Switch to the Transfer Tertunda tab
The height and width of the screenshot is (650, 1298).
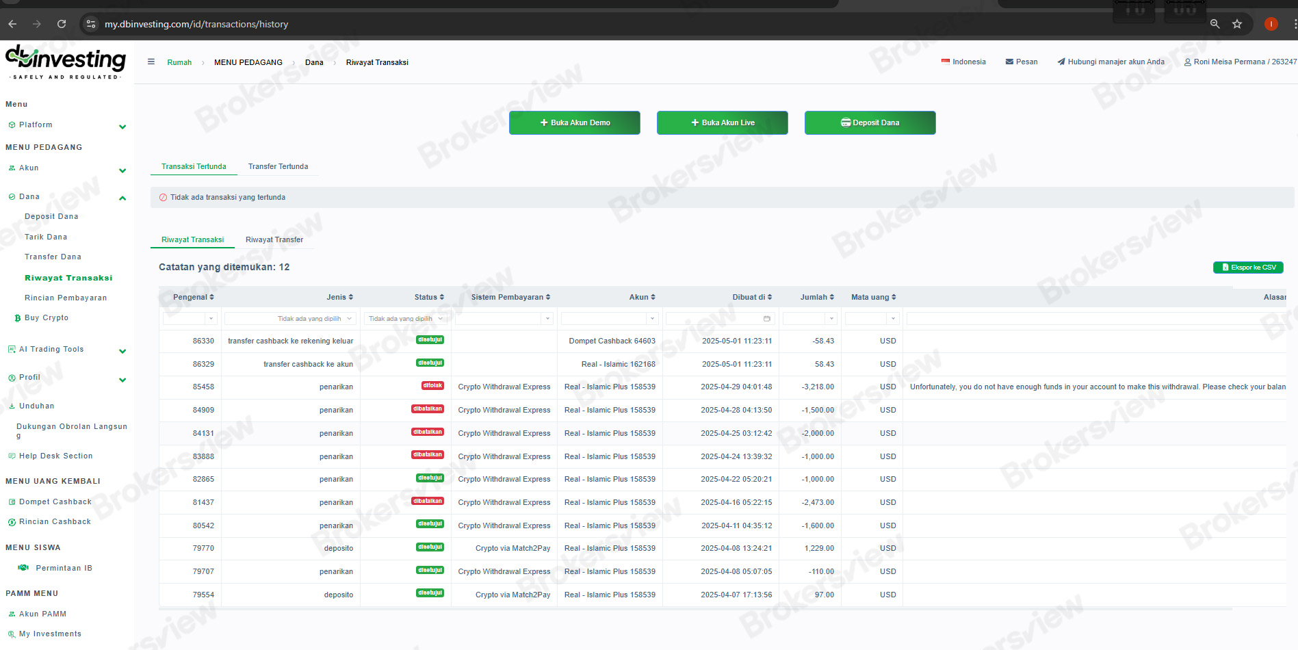(278, 166)
